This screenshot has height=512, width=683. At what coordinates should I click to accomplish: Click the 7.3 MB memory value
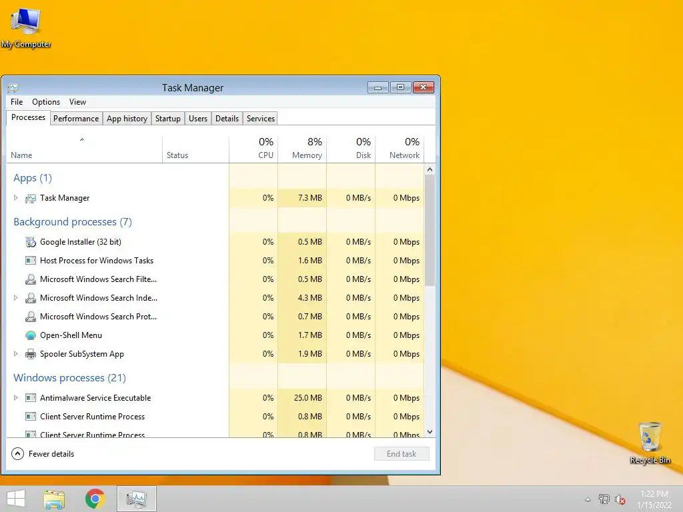310,197
